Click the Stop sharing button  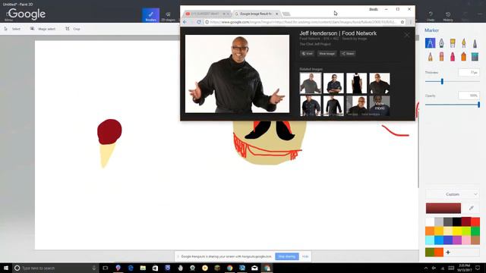tap(287, 256)
